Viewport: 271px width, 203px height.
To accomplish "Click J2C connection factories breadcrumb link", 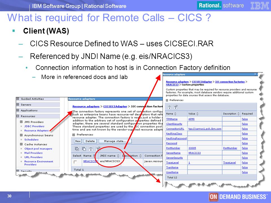I will (x=230, y=82).
